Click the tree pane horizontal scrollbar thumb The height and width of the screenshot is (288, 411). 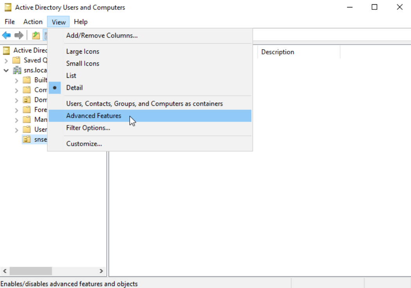click(x=31, y=271)
